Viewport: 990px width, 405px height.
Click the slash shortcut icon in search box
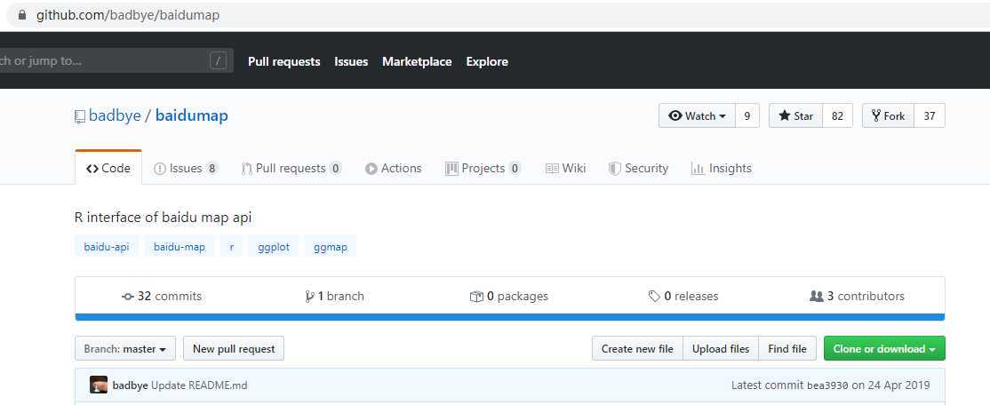pos(218,61)
